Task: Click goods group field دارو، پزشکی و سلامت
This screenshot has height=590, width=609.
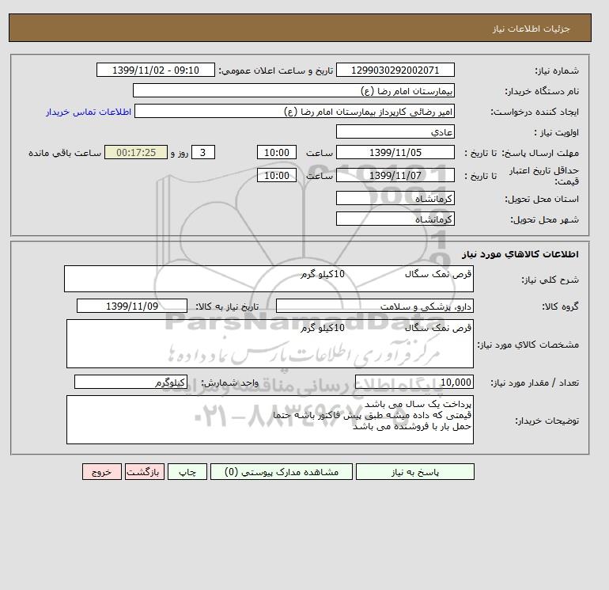Action: [x=374, y=306]
